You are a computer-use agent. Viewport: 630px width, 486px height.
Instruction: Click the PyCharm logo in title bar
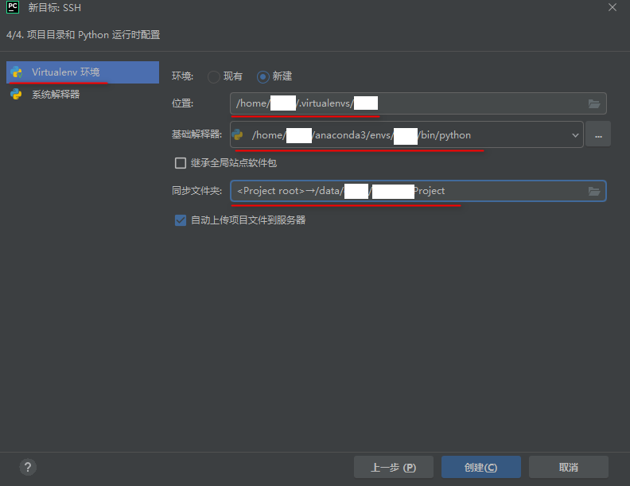click(13, 7)
